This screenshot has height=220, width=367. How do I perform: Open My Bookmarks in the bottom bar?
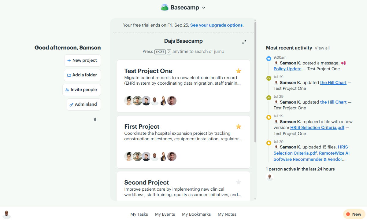point(196,214)
